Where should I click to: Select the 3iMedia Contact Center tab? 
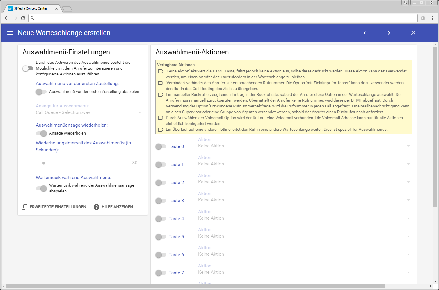tap(31, 8)
